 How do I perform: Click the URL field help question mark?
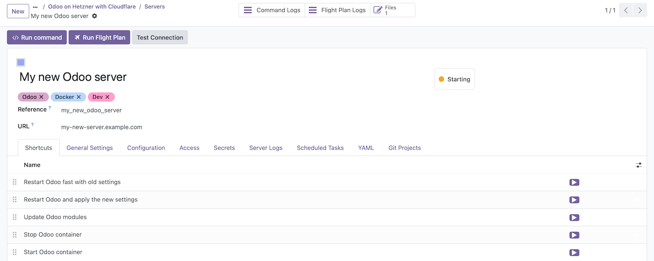32,125
